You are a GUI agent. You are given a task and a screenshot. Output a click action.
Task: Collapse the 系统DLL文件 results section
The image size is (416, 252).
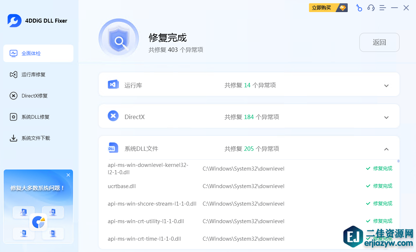click(386, 149)
